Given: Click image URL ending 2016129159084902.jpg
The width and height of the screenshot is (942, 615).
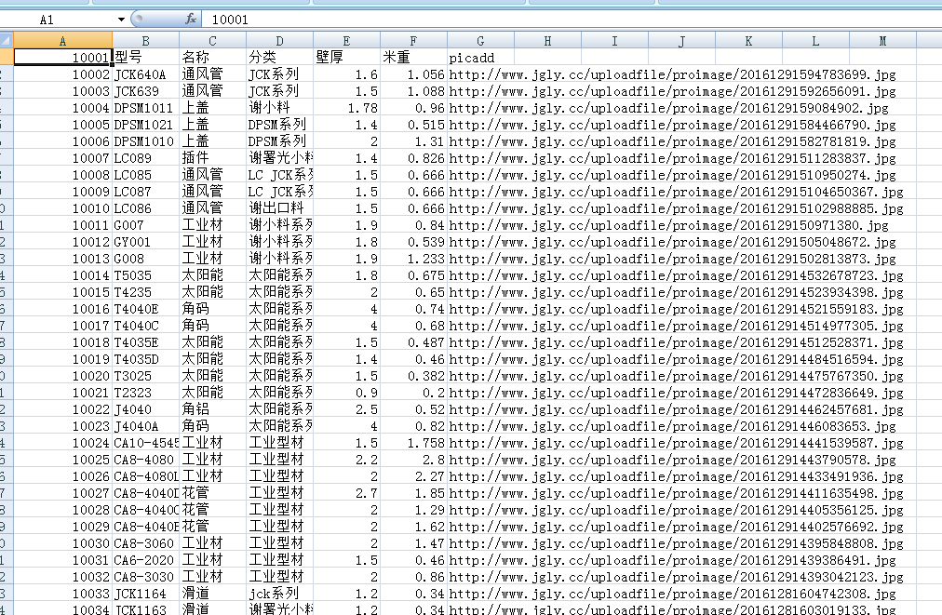Looking at the screenshot, I should click(x=668, y=108).
